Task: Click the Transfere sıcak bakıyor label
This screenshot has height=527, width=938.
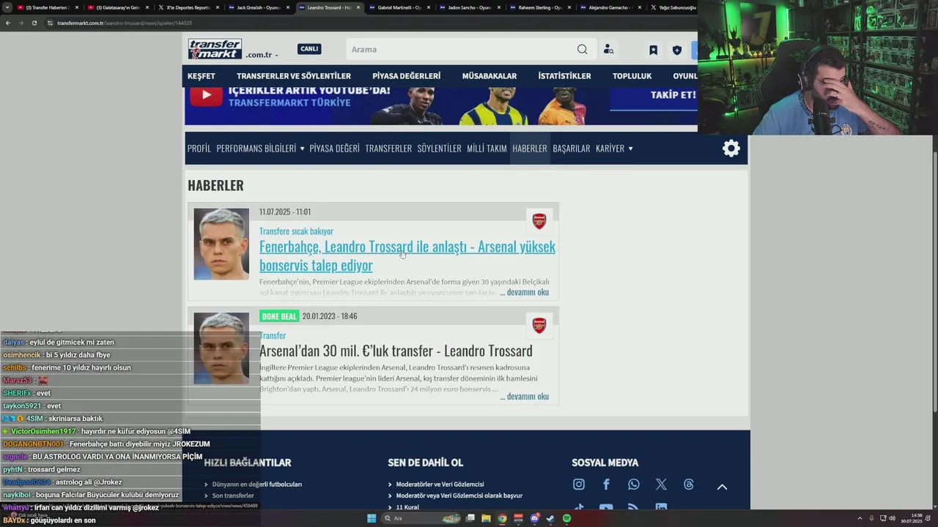Action: [296, 231]
